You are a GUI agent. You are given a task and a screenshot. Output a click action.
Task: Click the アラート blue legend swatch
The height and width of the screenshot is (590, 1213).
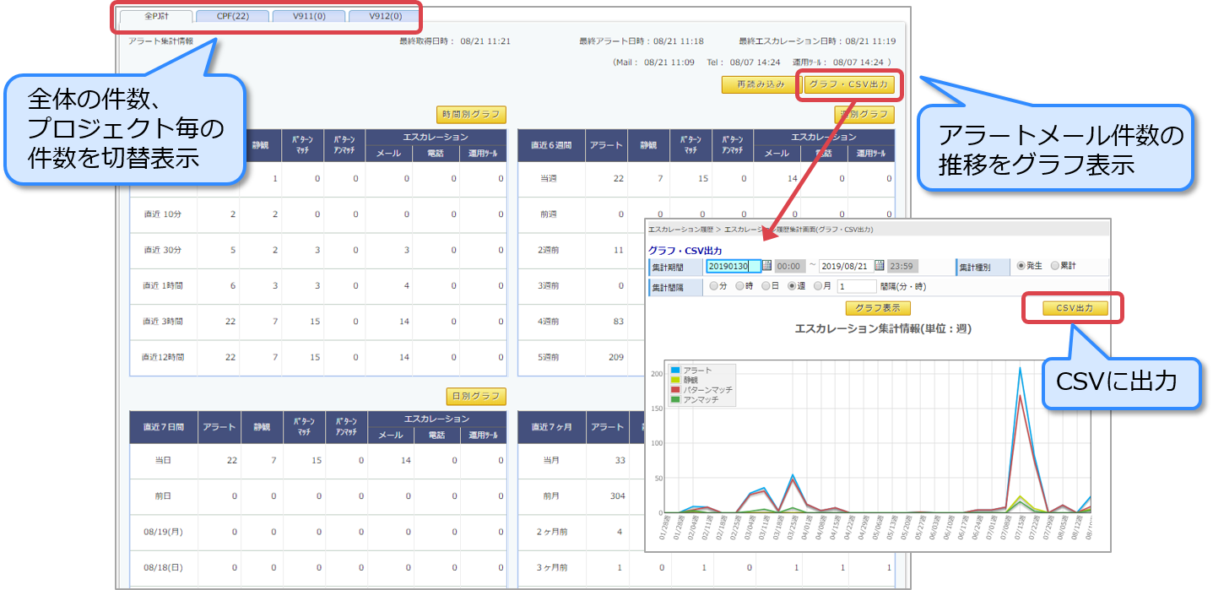click(675, 371)
